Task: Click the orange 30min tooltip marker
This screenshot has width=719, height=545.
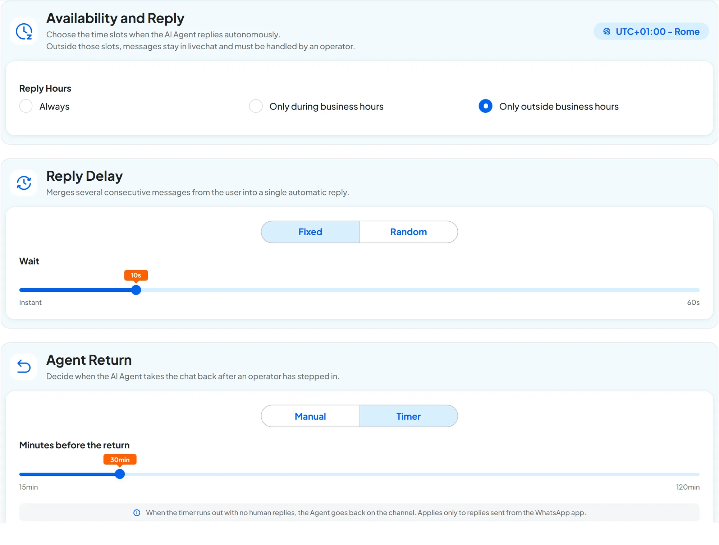Action: click(x=120, y=460)
